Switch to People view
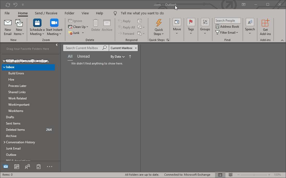The height and width of the screenshot is (178, 286). pos(28,166)
